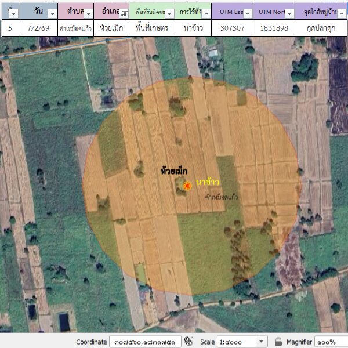Click the Coordinate input field
This screenshot has width=348, height=348.
pyautogui.click(x=144, y=342)
